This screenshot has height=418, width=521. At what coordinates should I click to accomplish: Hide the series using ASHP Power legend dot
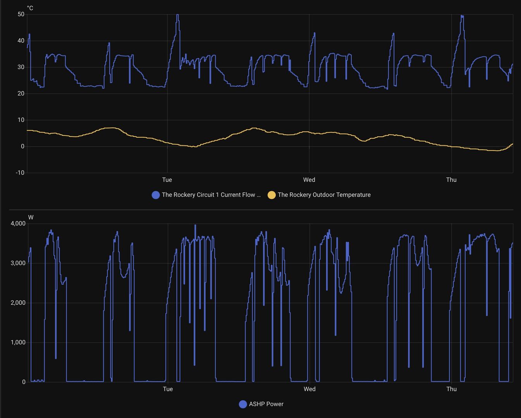tap(243, 404)
